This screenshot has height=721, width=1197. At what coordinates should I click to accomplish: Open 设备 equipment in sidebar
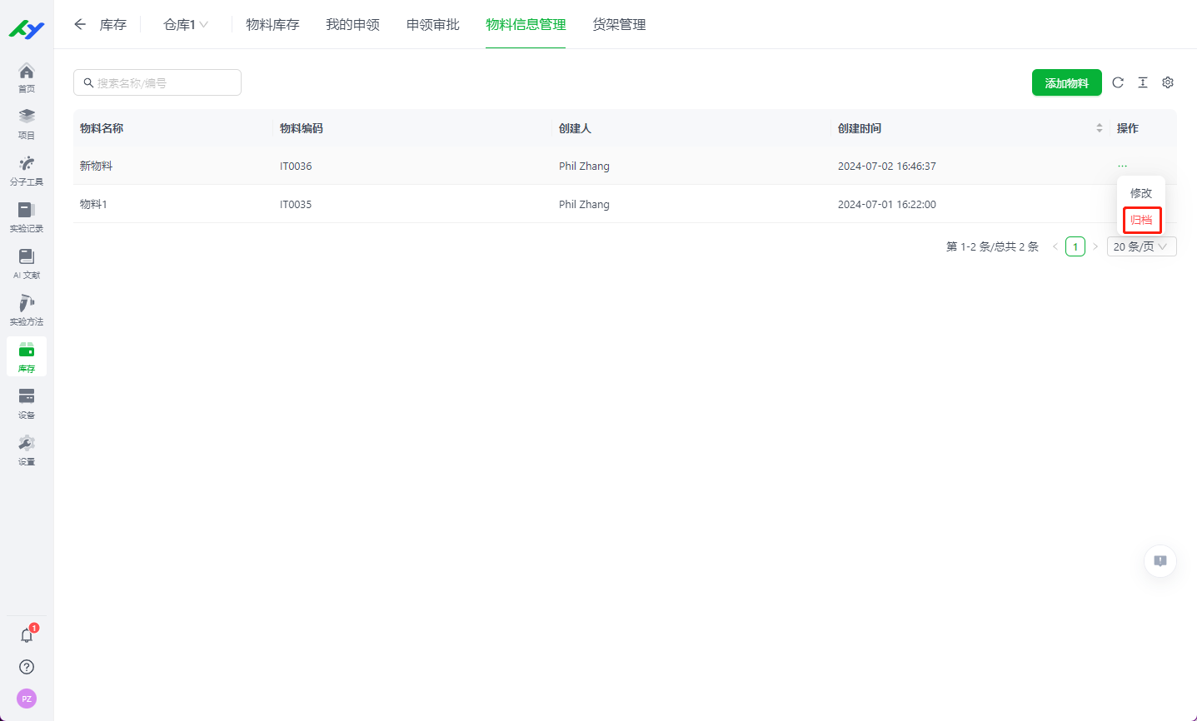click(x=27, y=403)
